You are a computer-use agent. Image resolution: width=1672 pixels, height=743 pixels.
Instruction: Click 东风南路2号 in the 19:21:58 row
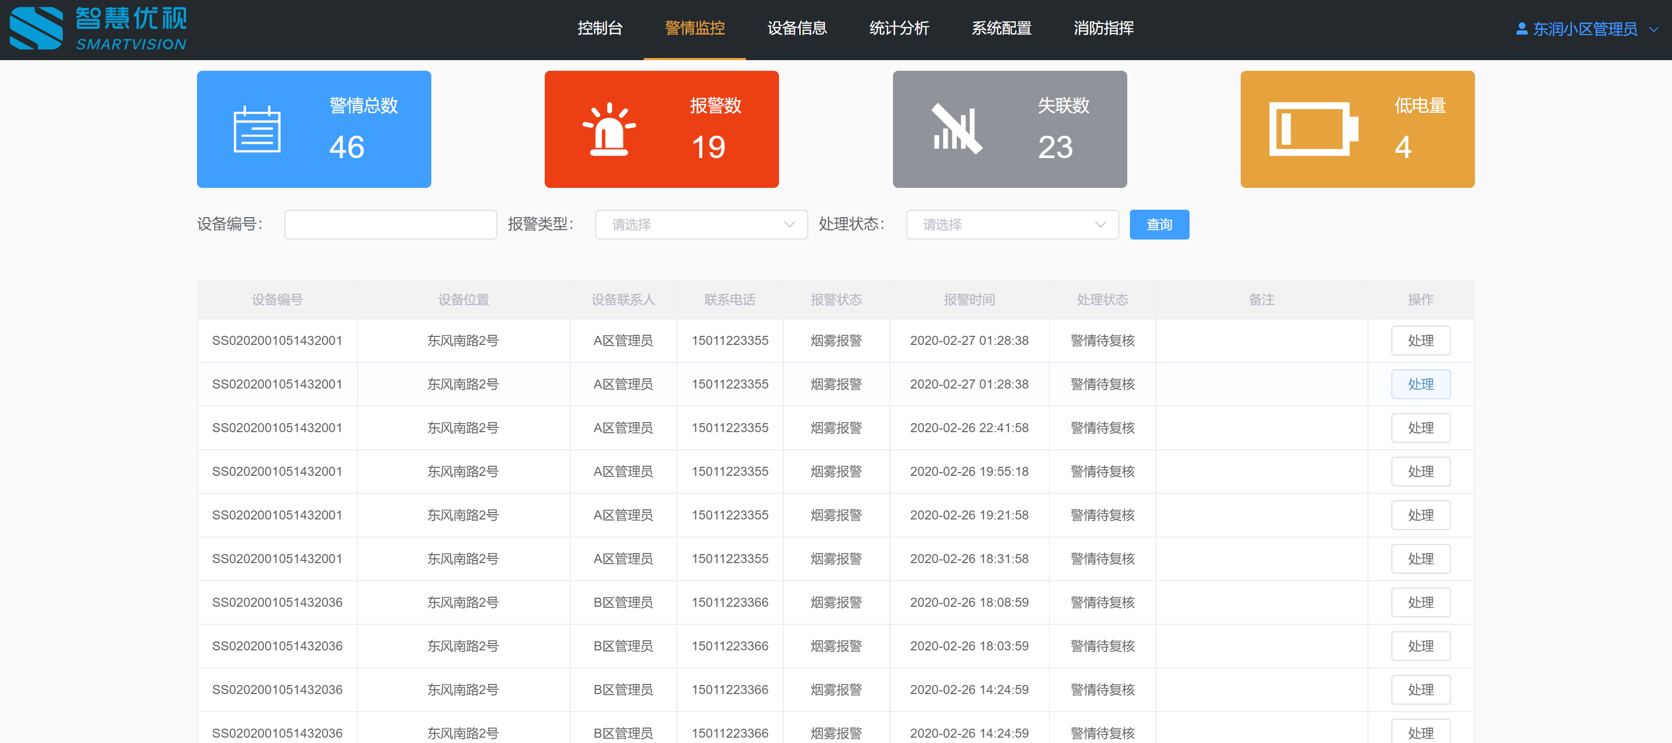click(x=463, y=515)
